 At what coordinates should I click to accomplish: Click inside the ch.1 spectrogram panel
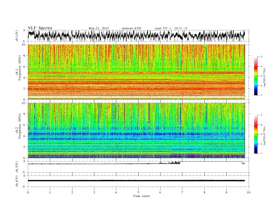[x=136, y=72]
